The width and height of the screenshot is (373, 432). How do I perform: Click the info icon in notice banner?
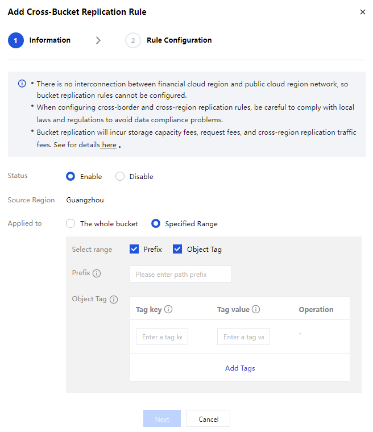coord(22,84)
